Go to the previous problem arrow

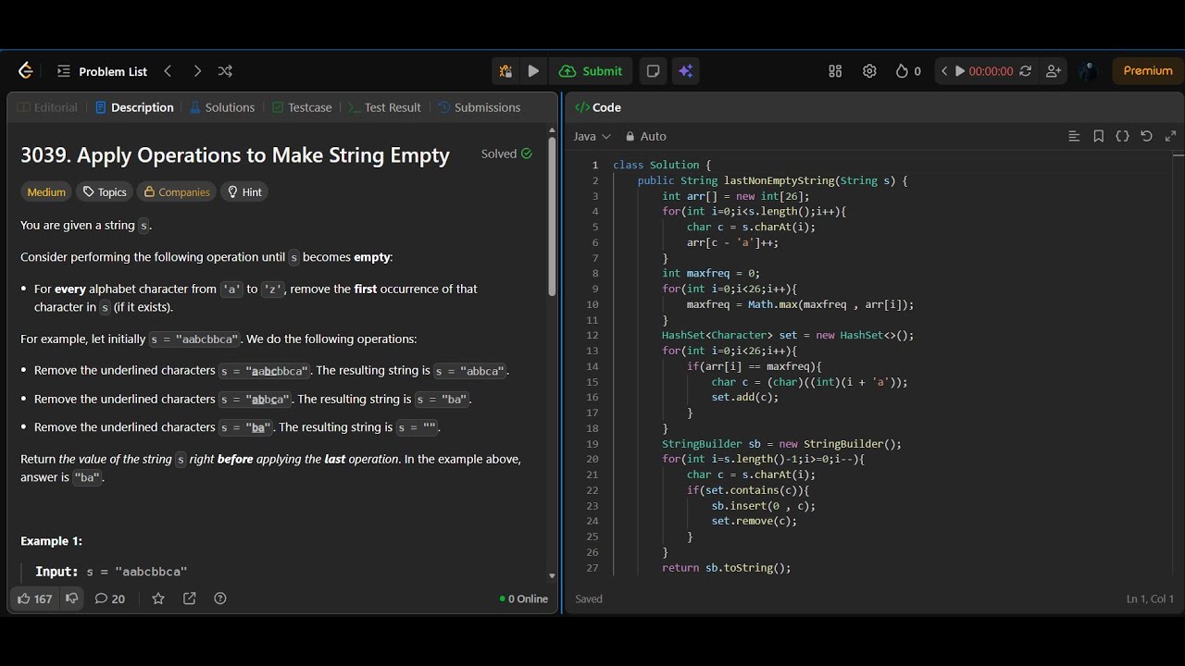(168, 71)
